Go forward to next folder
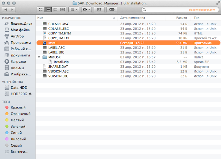221x159 pixels. (x=12, y=10)
